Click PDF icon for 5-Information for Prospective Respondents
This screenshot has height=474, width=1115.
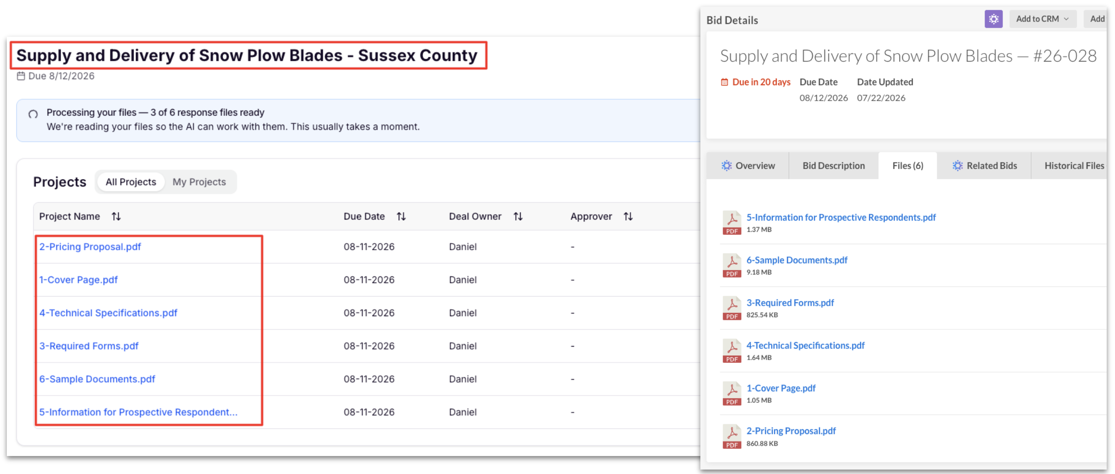731,223
